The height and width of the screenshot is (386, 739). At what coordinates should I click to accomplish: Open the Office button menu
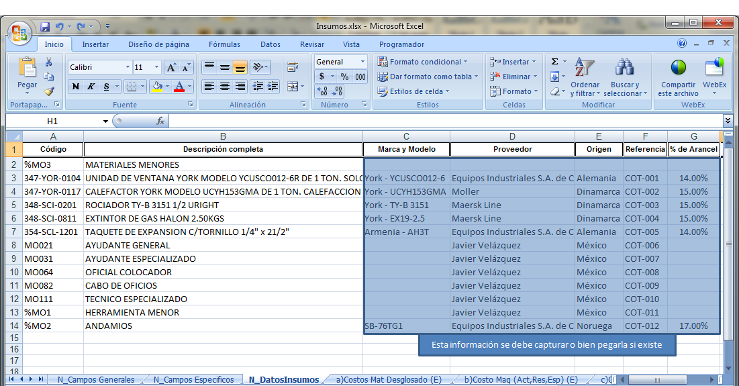[19, 34]
